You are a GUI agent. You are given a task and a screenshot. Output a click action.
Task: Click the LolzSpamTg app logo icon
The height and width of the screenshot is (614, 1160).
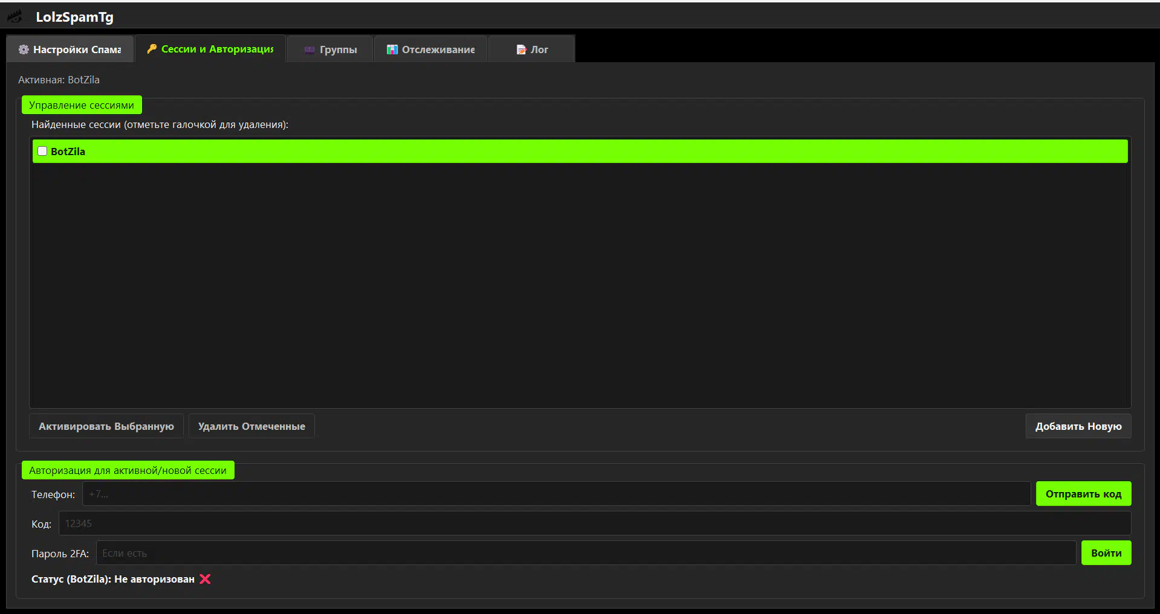tap(15, 17)
